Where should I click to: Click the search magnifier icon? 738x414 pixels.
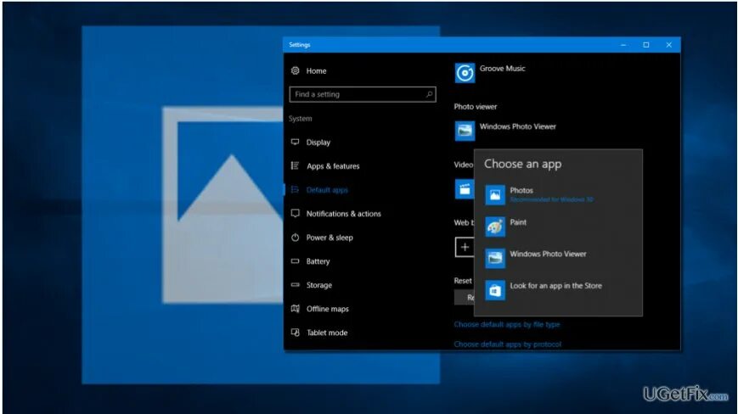(429, 94)
